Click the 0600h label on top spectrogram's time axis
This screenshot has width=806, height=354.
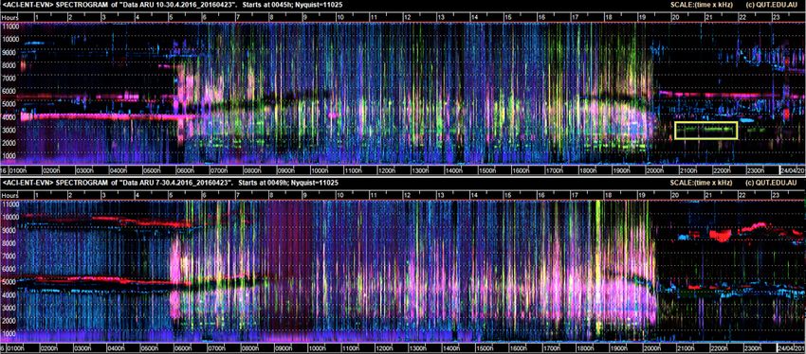click(185, 170)
